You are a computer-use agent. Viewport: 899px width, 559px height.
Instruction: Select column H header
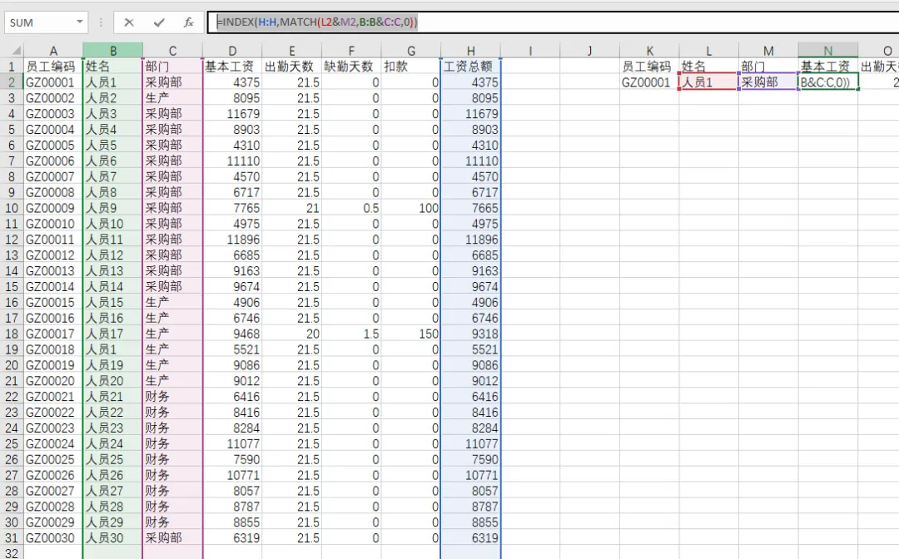point(470,51)
